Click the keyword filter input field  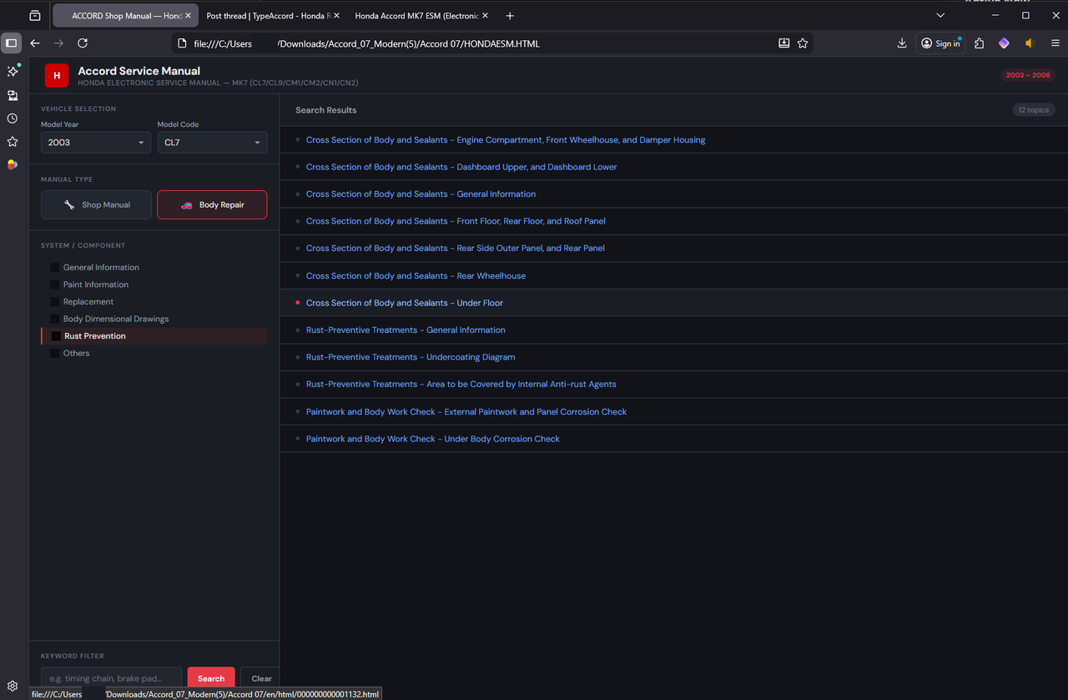111,678
